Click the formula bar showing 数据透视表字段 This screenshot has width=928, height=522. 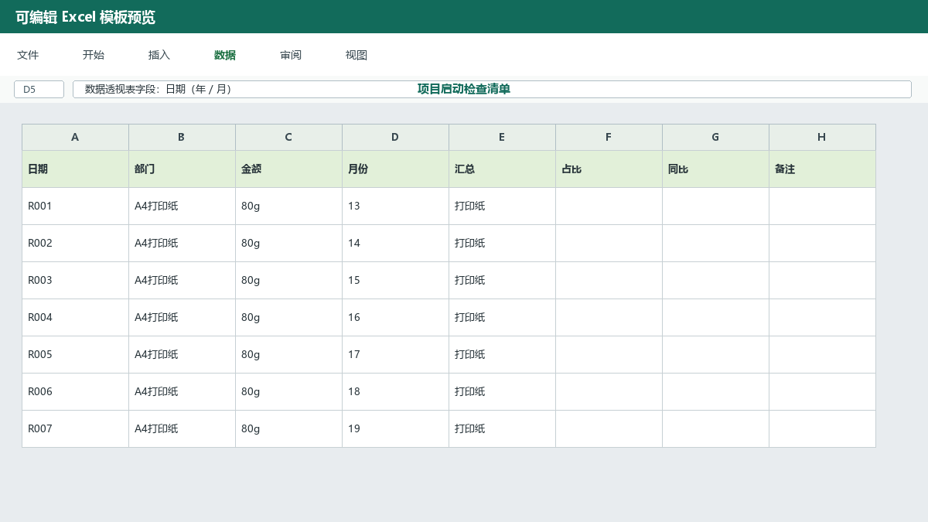(x=492, y=89)
